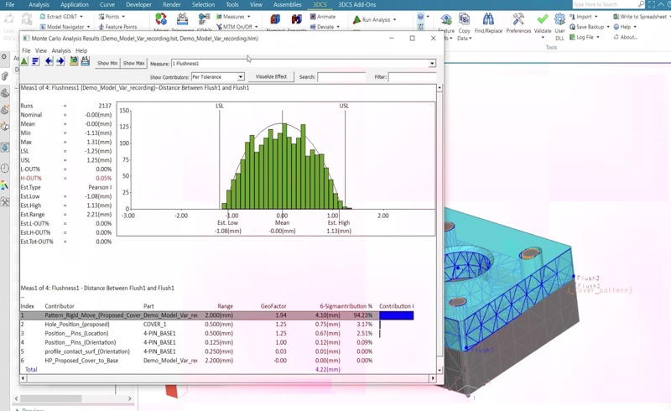671x411 pixels.
Task: Open the Measure dropdown showing 1 Flushness1
Action: coord(432,64)
